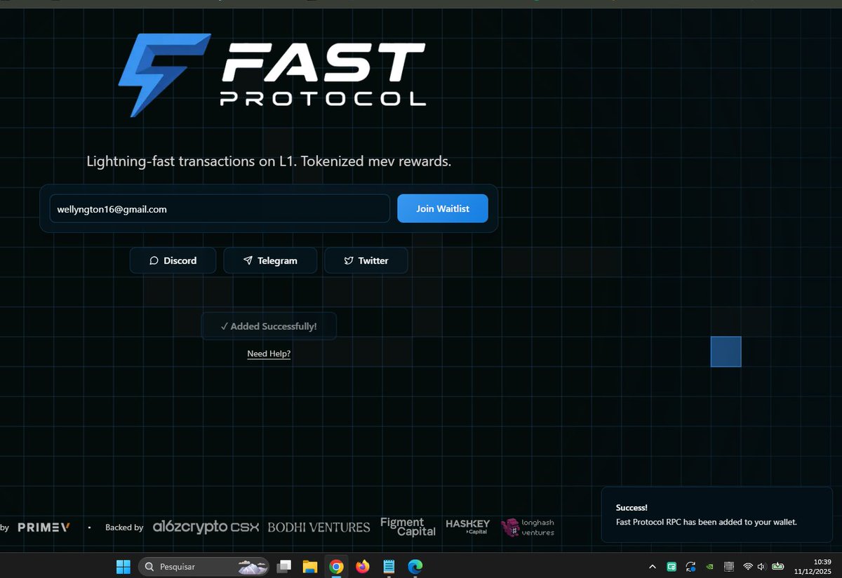The height and width of the screenshot is (578, 842).
Task: Open the NVIDIA tray icon
Action: [709, 566]
